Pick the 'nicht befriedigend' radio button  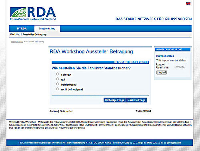58,89
